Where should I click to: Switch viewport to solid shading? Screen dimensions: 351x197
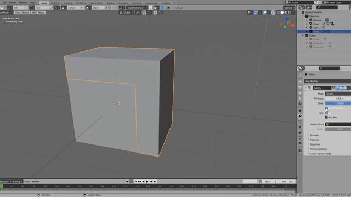pos(282,13)
